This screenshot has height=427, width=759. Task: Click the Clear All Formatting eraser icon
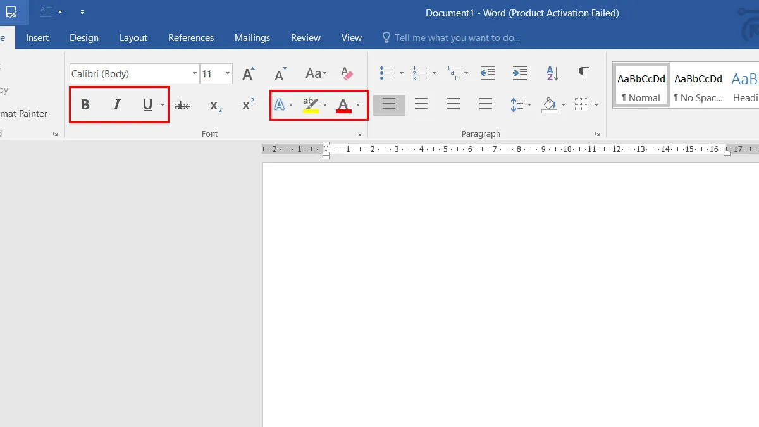(347, 74)
